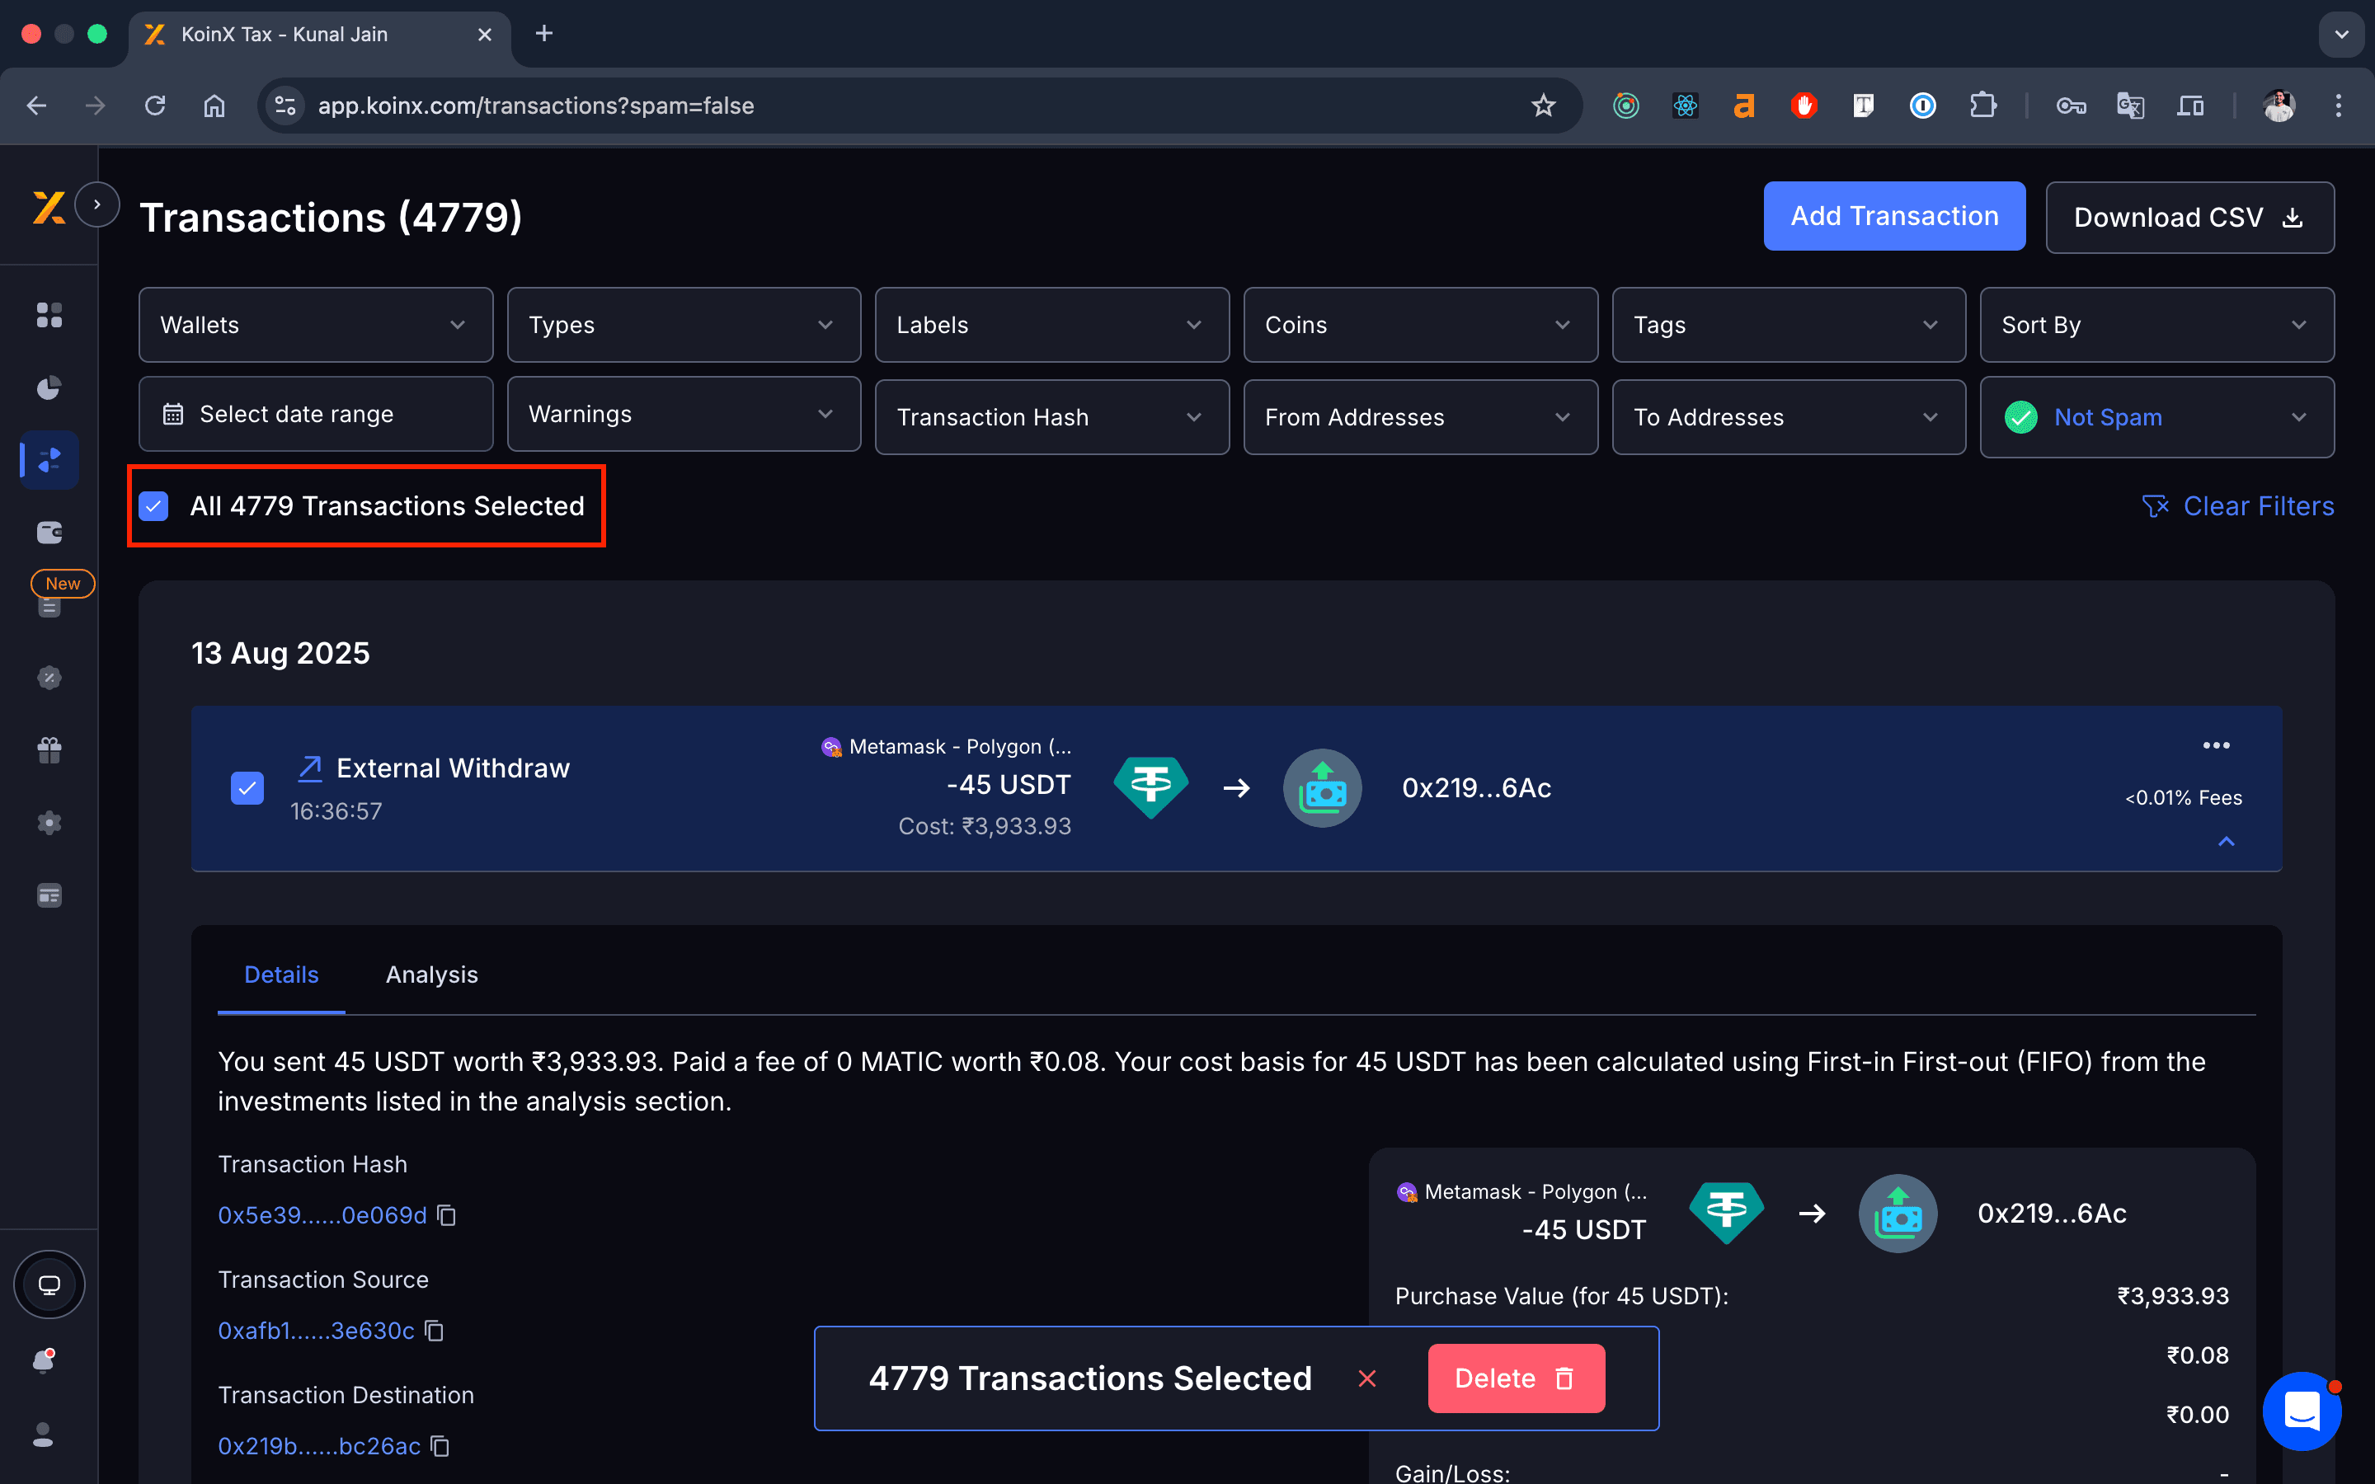
Task: Open the three-dot menu on External Withdraw
Action: tap(2216, 746)
